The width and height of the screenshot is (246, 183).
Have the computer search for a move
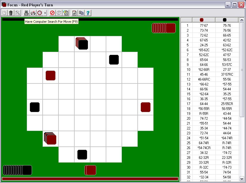[26, 13]
